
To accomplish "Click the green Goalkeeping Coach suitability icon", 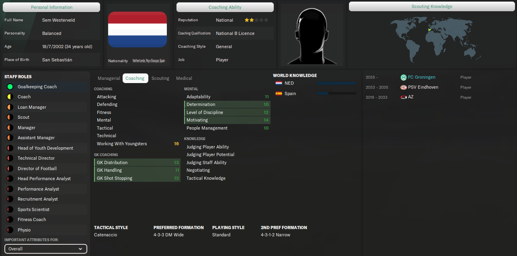I will 10,87.
